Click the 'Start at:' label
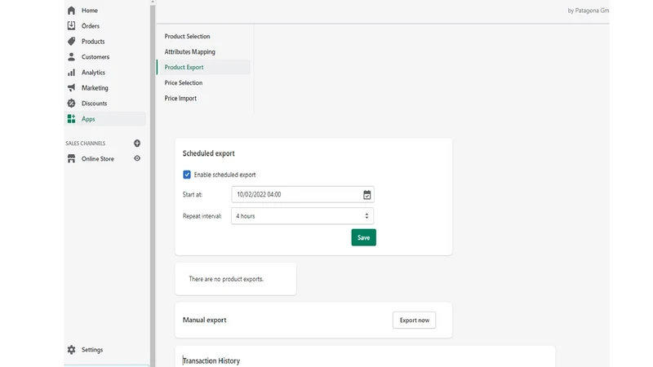 pyautogui.click(x=193, y=194)
